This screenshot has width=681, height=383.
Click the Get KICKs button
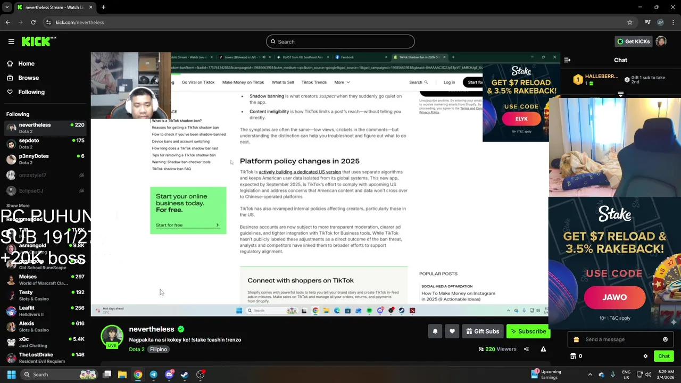(633, 41)
